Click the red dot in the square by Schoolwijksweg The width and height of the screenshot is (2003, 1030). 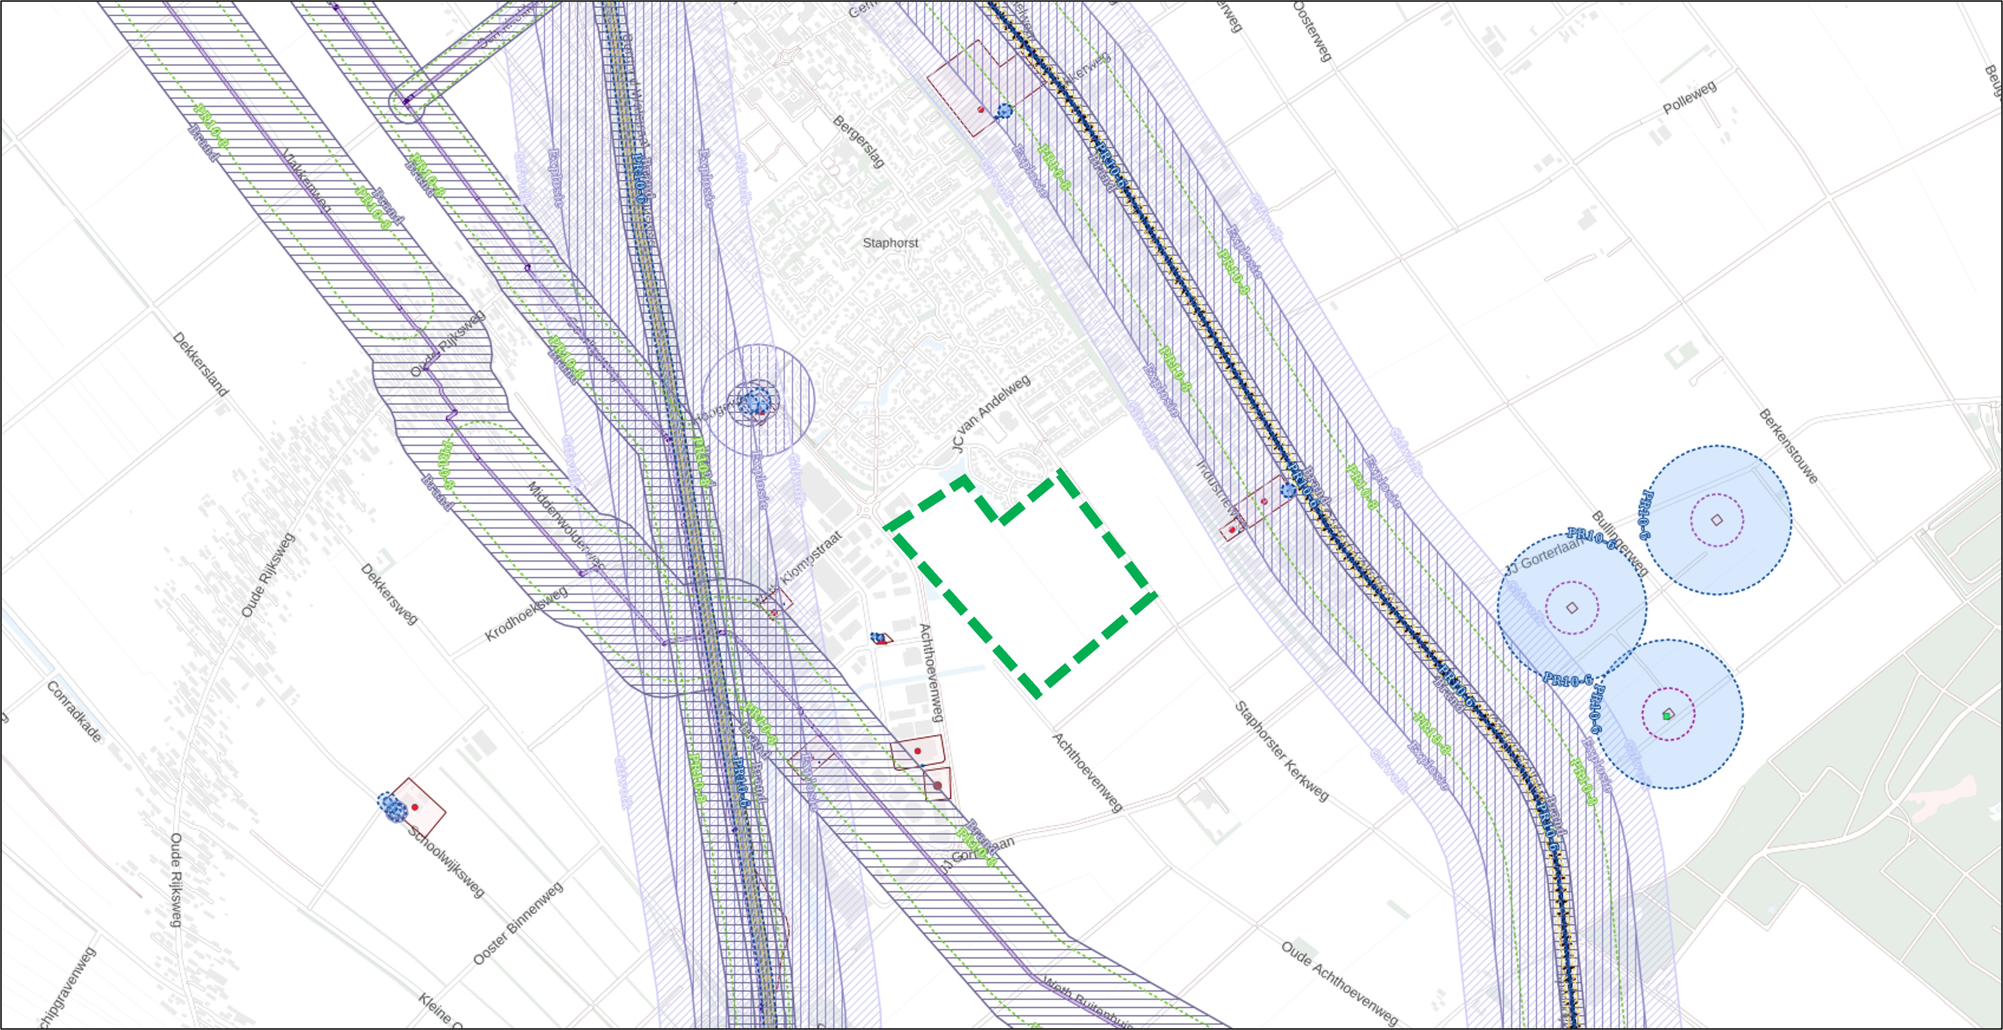[x=415, y=808]
